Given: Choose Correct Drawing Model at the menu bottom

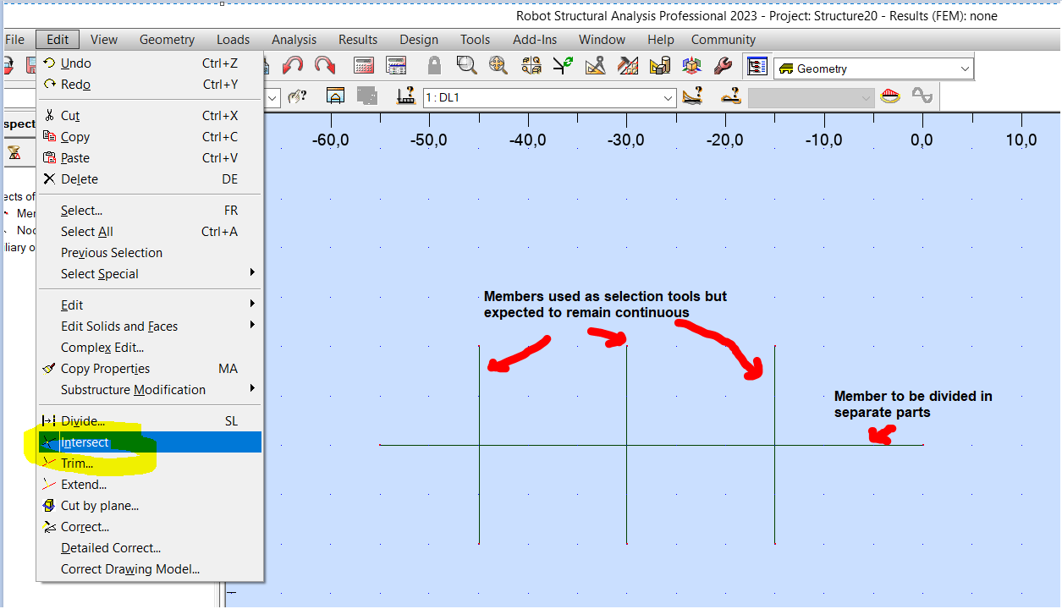Looking at the screenshot, I should [131, 568].
